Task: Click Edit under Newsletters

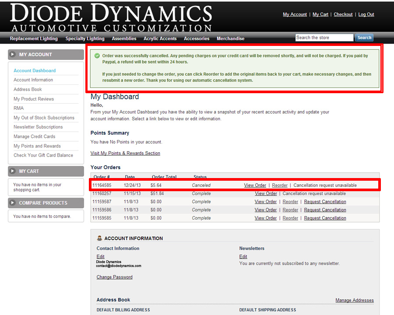Action: (x=243, y=256)
